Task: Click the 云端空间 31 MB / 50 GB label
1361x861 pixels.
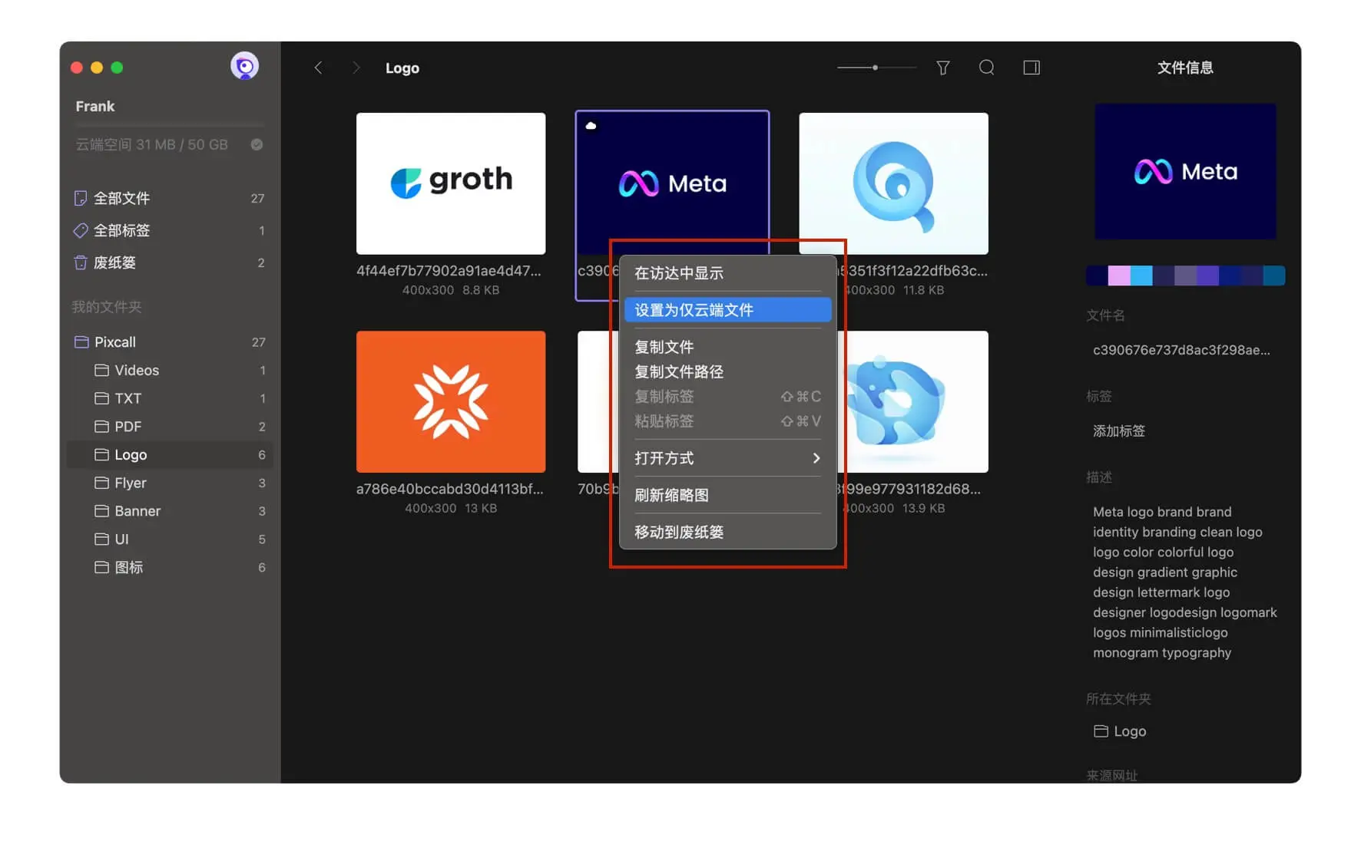Action: pos(151,144)
